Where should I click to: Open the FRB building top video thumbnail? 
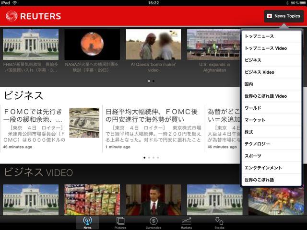click(31, 44)
